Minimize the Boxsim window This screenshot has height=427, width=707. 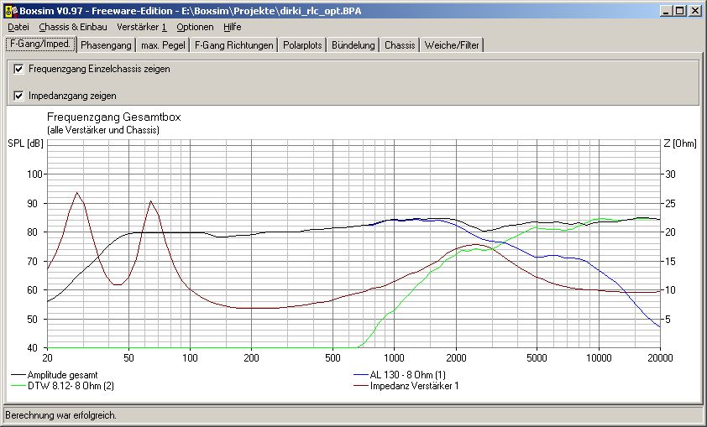click(x=666, y=11)
